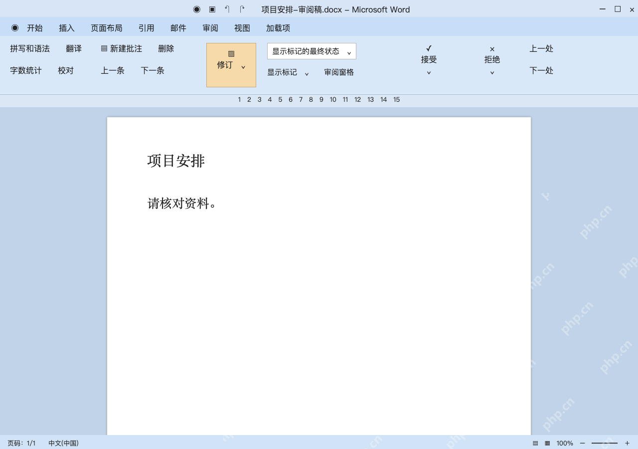Screen dimensions: 638x449
Task: Click the 中文(中国) language indicator
Action: (63, 443)
